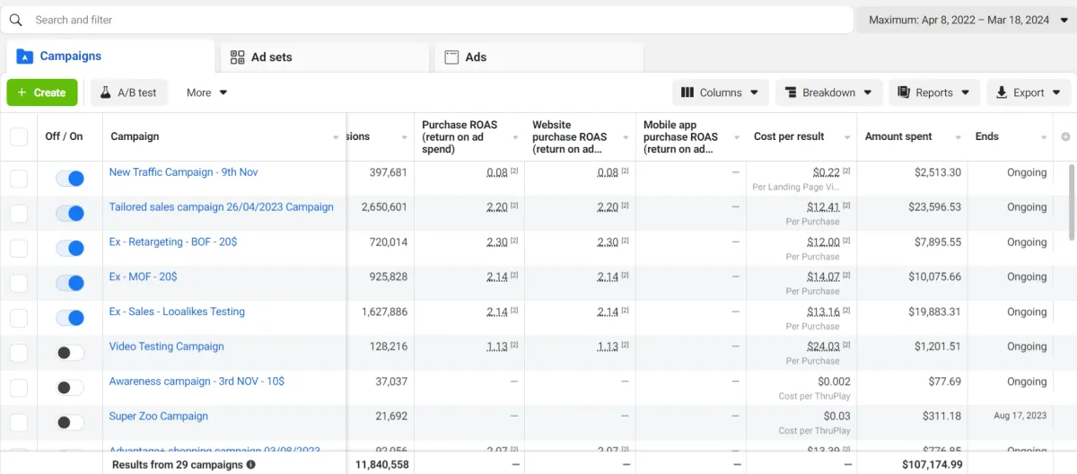The image size is (1077, 474).
Task: Tick the select-all campaigns checkbox in header
Action: [x=19, y=136]
